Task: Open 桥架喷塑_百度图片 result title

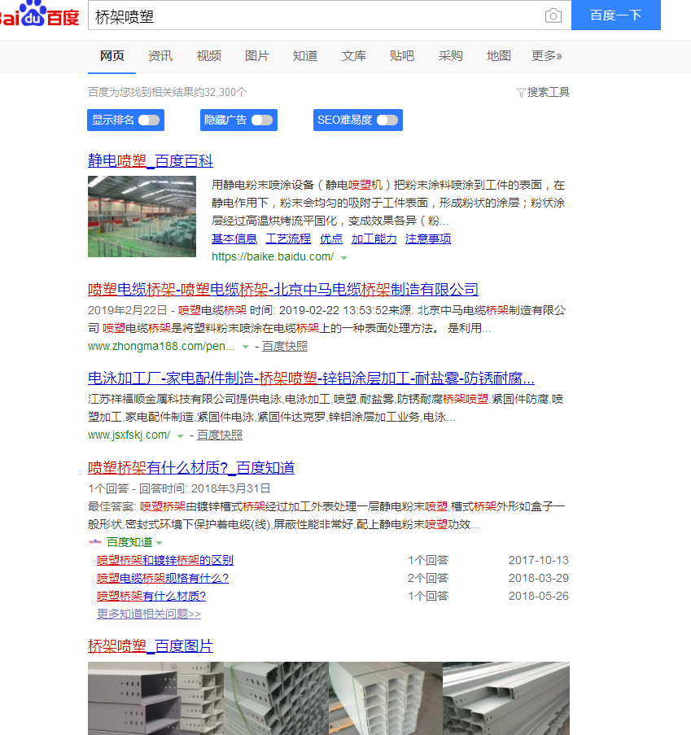Action: tap(151, 646)
